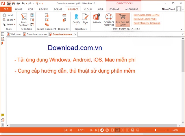185x136 pixels.
Task: Click the Mark Content redaction button
Action: [24, 20]
